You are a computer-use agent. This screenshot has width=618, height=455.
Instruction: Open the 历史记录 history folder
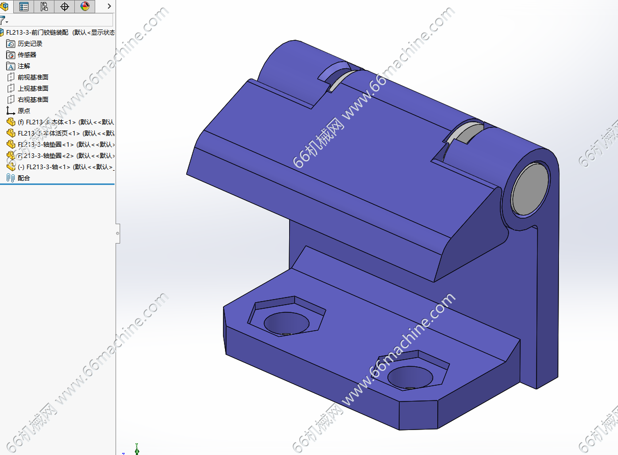[30, 44]
